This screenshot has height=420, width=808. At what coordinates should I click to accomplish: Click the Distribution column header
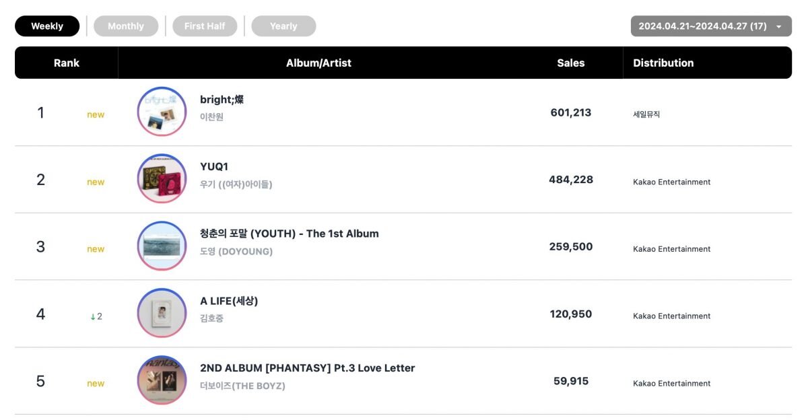click(663, 63)
